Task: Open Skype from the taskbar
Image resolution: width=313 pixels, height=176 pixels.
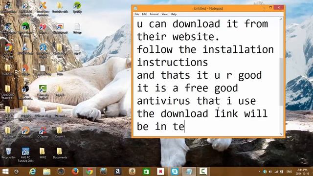Action: pos(175,172)
